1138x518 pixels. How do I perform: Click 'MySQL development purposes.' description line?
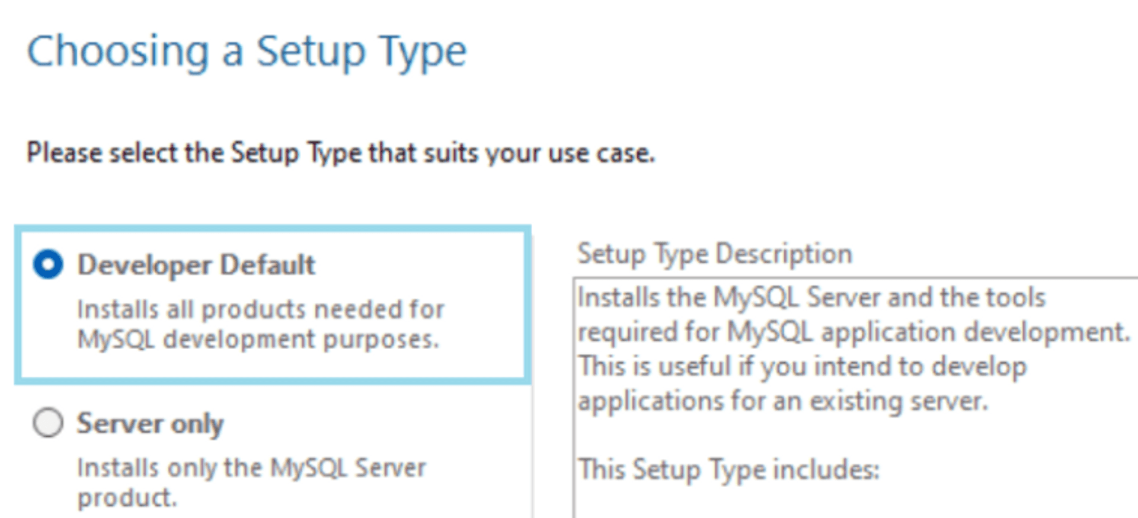point(258,340)
